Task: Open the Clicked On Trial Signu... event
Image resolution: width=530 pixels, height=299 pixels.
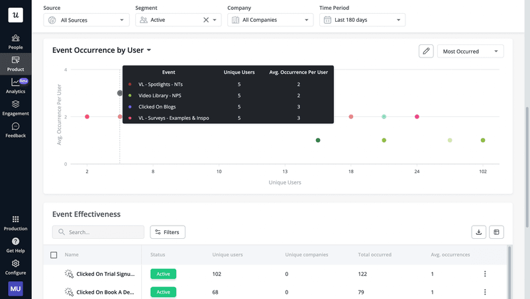Action: click(105, 274)
